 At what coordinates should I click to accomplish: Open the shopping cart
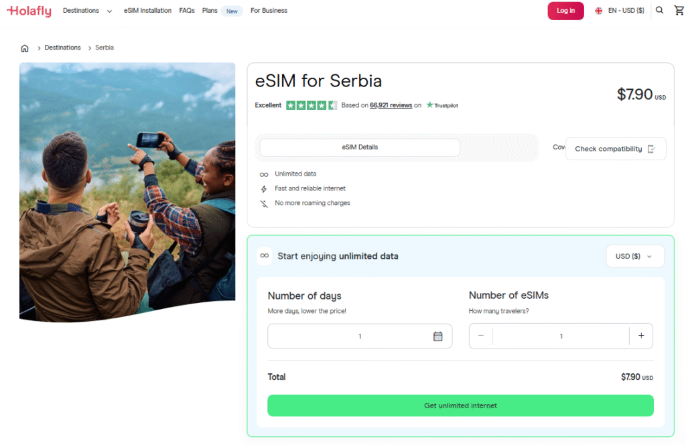click(x=679, y=10)
